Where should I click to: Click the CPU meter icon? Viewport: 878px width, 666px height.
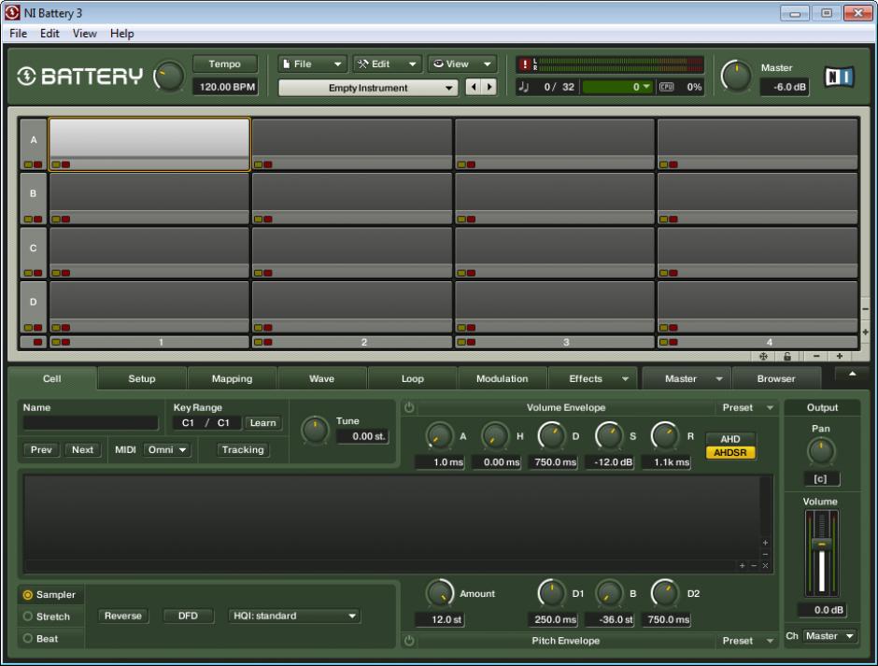pos(666,87)
